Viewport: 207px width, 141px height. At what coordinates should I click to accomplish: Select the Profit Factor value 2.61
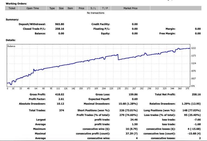pyautogui.click(x=61, y=99)
